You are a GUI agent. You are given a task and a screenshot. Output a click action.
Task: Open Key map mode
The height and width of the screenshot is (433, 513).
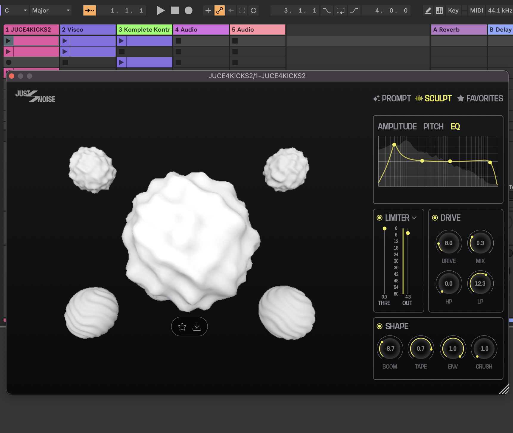(453, 11)
